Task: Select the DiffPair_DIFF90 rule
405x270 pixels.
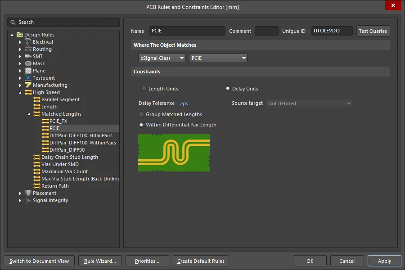Action: pos(67,150)
